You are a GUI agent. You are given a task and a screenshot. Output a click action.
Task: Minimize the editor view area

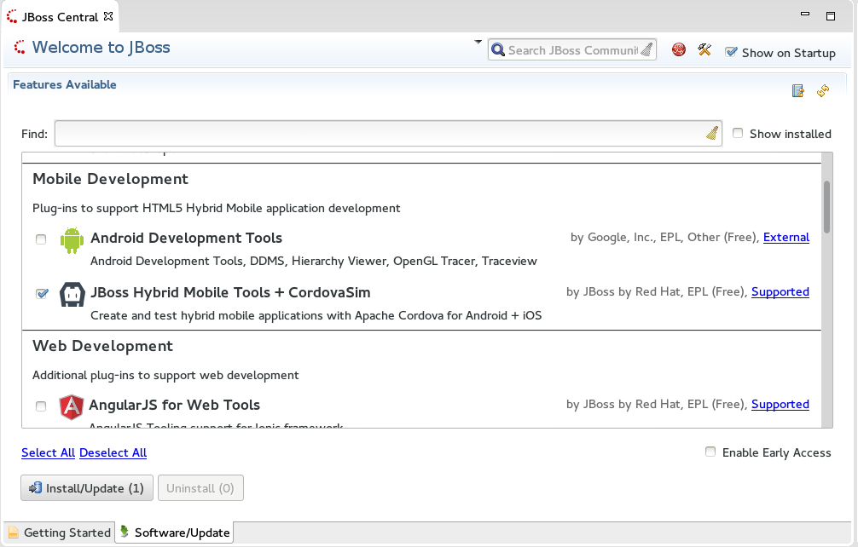(x=805, y=14)
